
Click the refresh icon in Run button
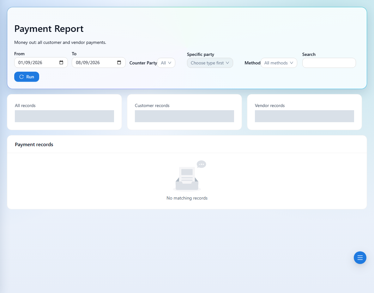pos(21,77)
